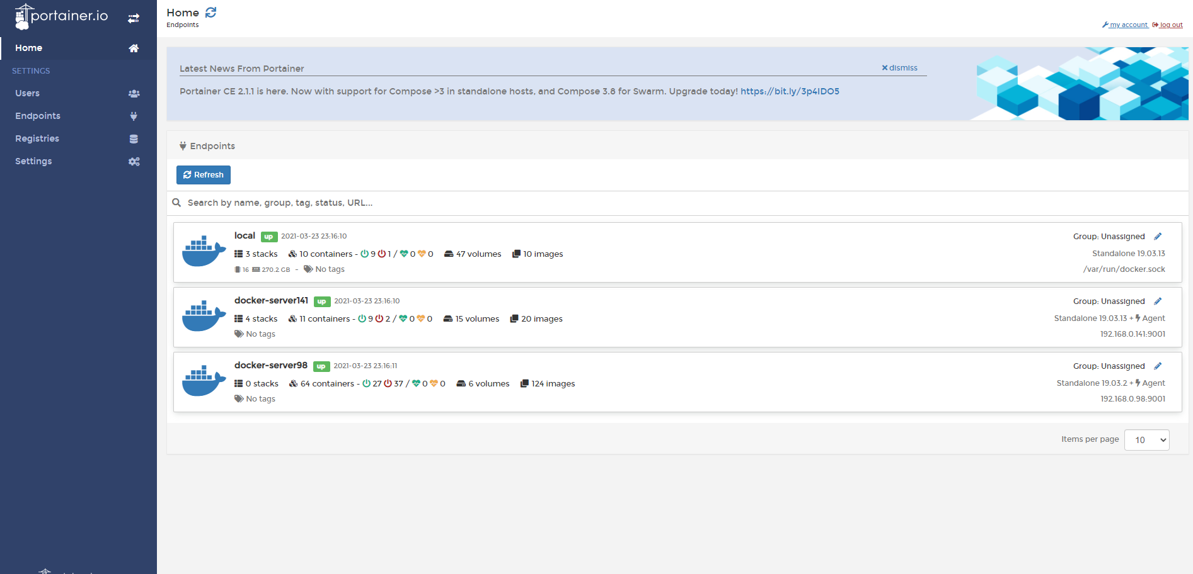1193x574 pixels.
Task: Click the Users group icon in sidebar
Action: (134, 94)
